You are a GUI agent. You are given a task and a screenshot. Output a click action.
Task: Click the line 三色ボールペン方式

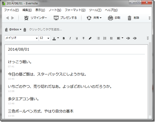pos(41,111)
